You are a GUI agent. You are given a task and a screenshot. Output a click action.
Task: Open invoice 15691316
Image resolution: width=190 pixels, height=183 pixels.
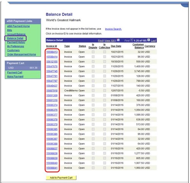coord(52,100)
